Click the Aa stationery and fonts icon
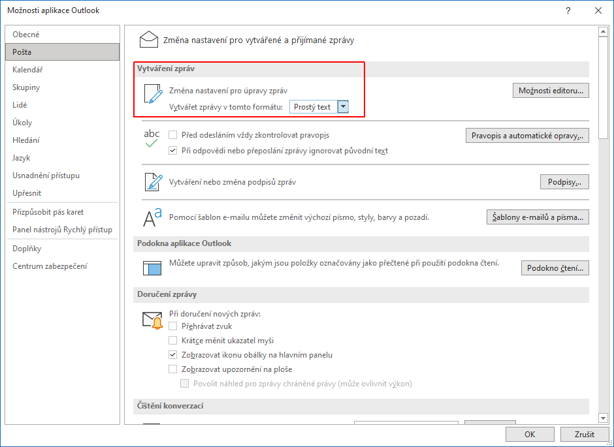The width and height of the screenshot is (614, 447). coord(152,217)
